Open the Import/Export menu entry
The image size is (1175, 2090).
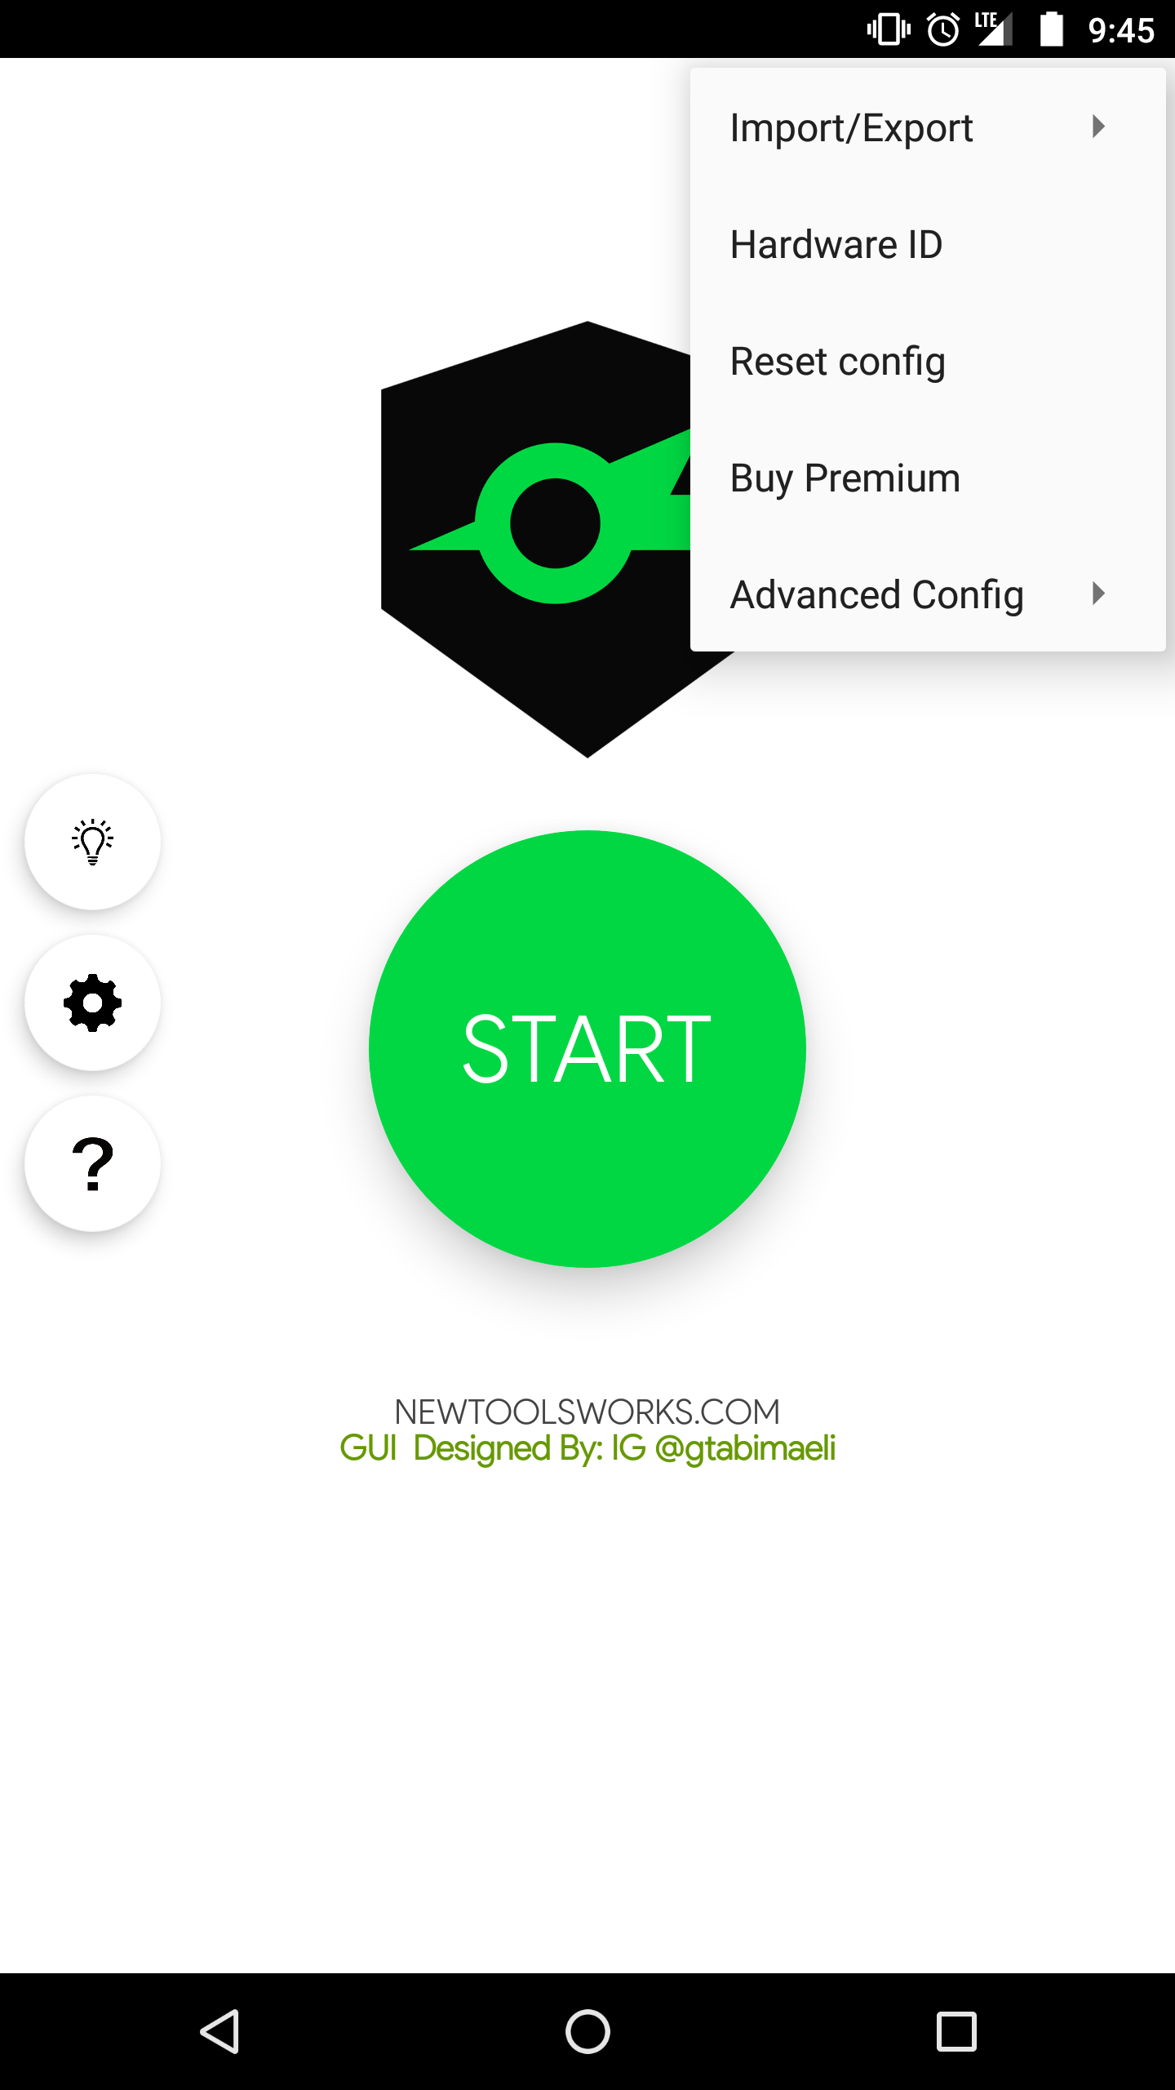point(928,127)
